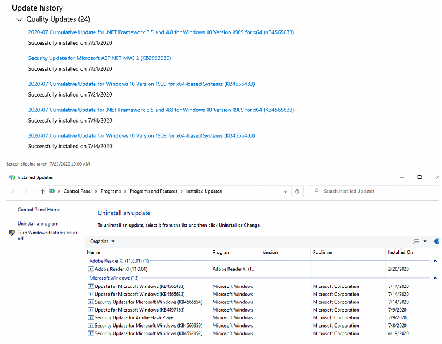Sort by Version column header
This screenshot has height=344, width=442.
pyautogui.click(x=285, y=253)
